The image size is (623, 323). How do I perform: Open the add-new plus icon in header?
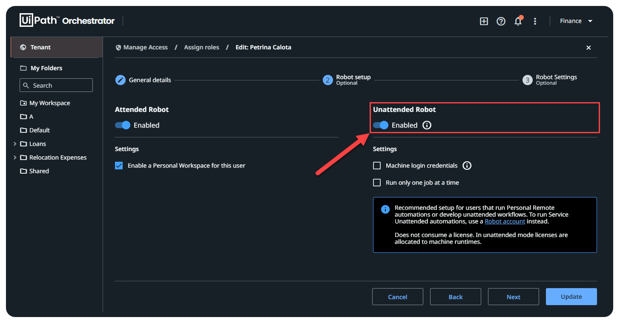coord(484,21)
